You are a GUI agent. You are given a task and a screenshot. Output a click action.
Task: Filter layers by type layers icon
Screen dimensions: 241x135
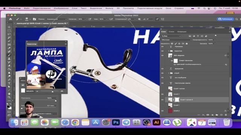click(x=198, y=36)
